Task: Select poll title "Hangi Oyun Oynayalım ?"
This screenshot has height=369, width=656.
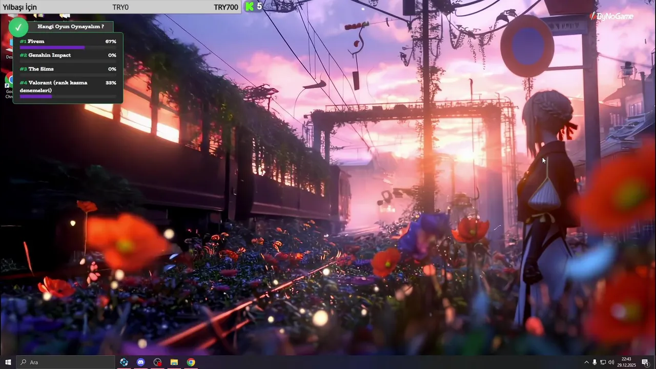Action: pos(71,26)
